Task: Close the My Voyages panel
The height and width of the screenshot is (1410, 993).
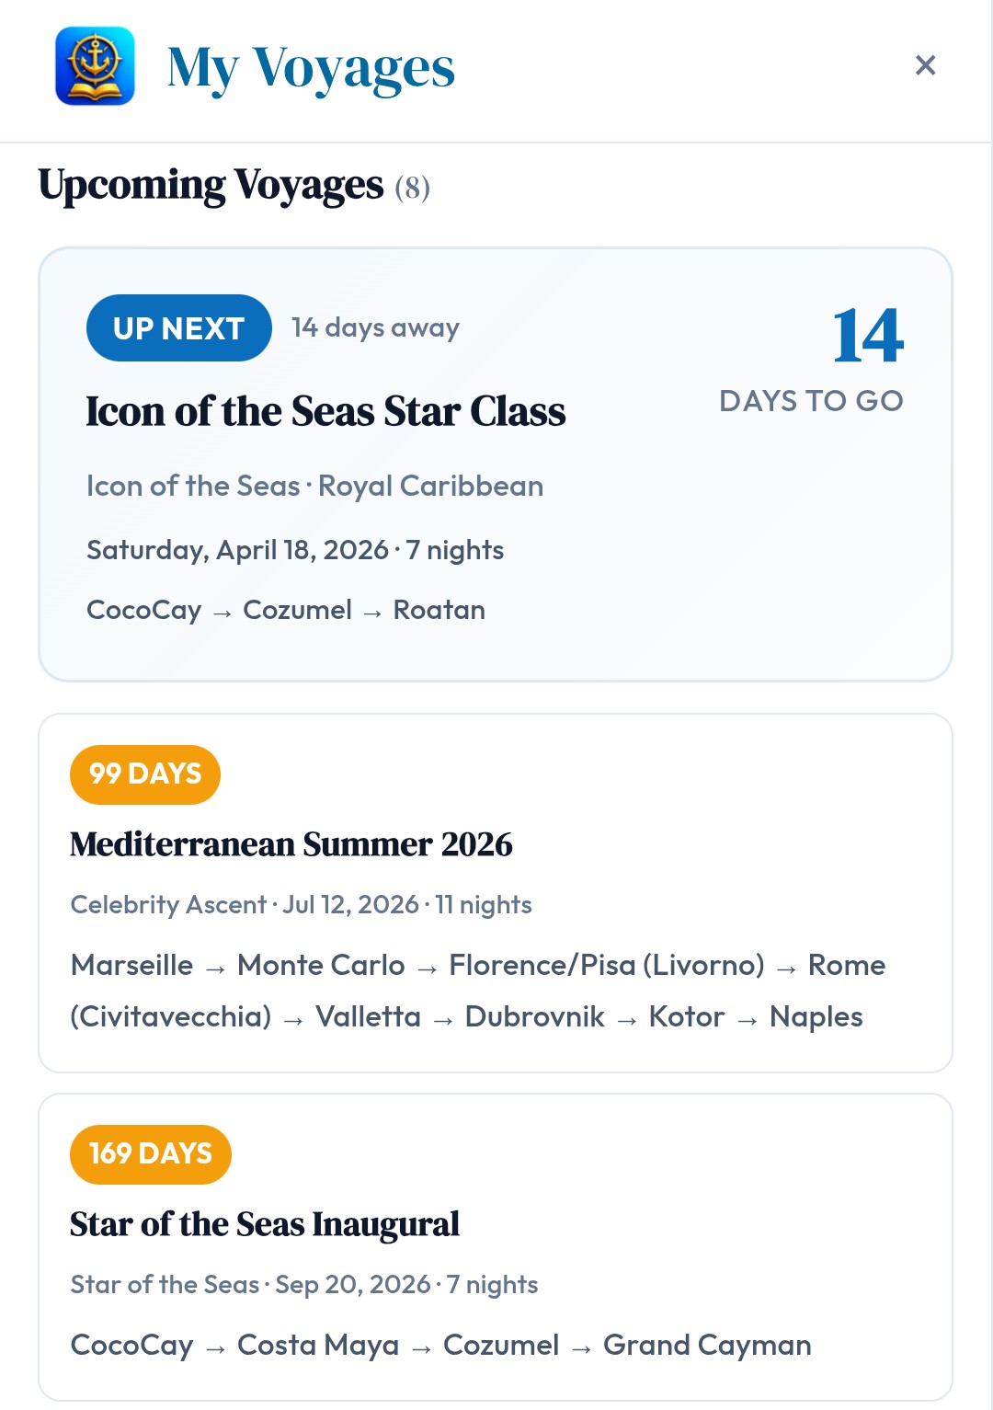Action: 926,65
